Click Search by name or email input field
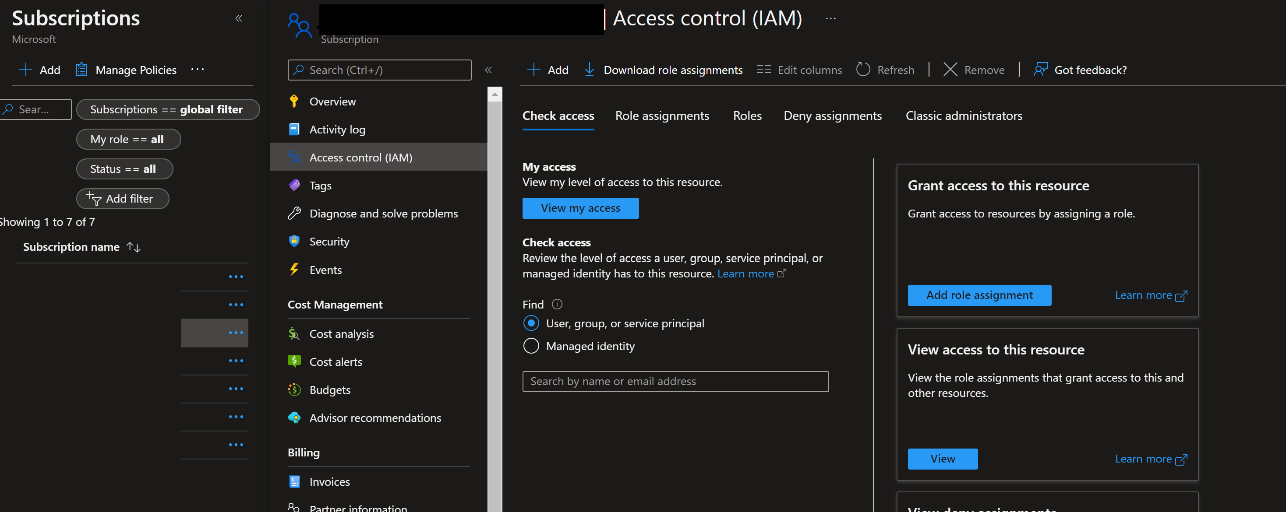Screen dimensions: 1286x512 click(x=676, y=380)
